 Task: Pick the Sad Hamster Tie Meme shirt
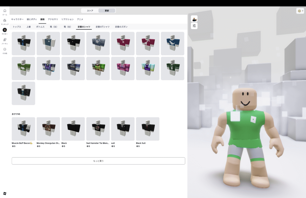pos(98,129)
